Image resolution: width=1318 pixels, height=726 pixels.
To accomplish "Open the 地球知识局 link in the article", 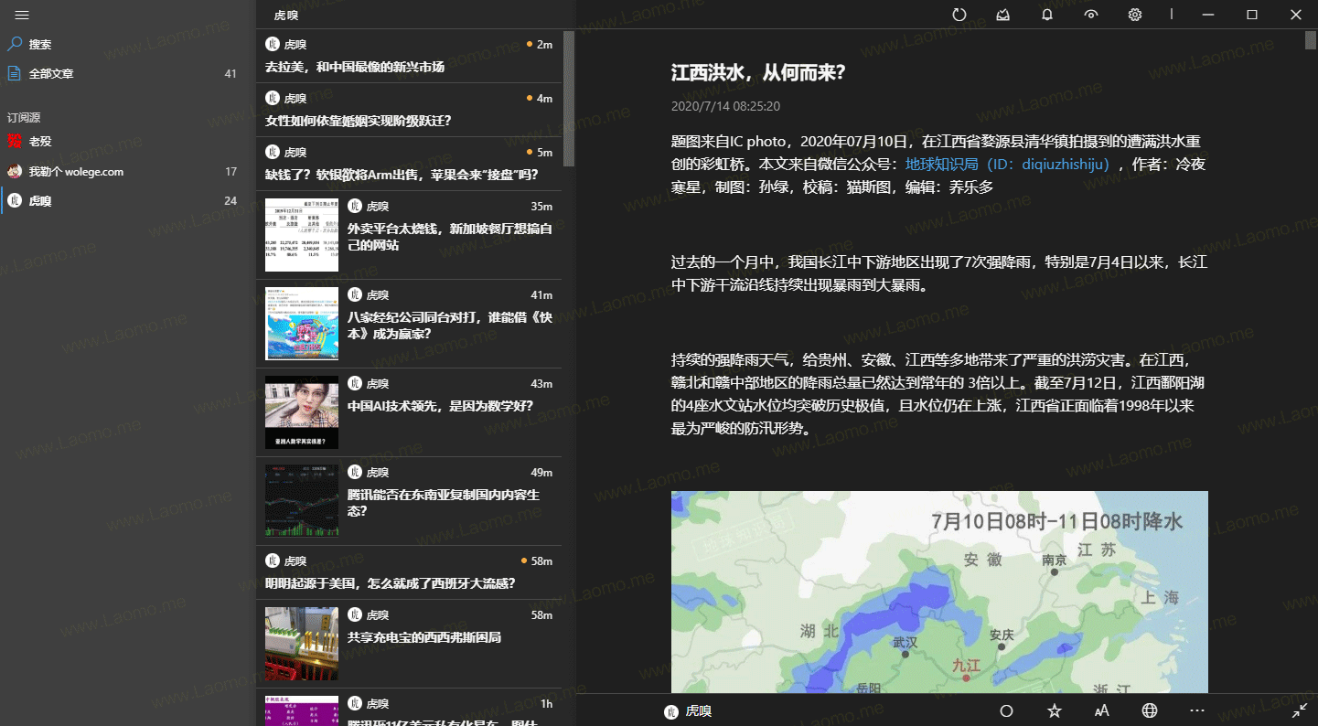I will [1007, 164].
